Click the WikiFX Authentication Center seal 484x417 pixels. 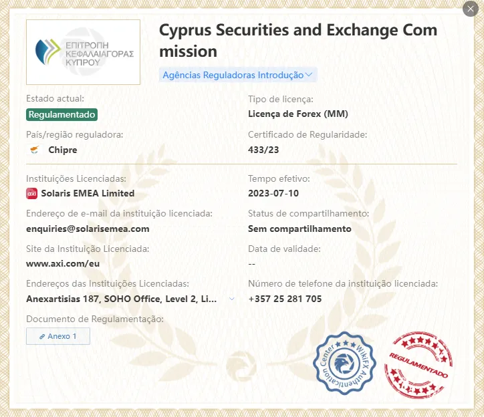point(344,364)
